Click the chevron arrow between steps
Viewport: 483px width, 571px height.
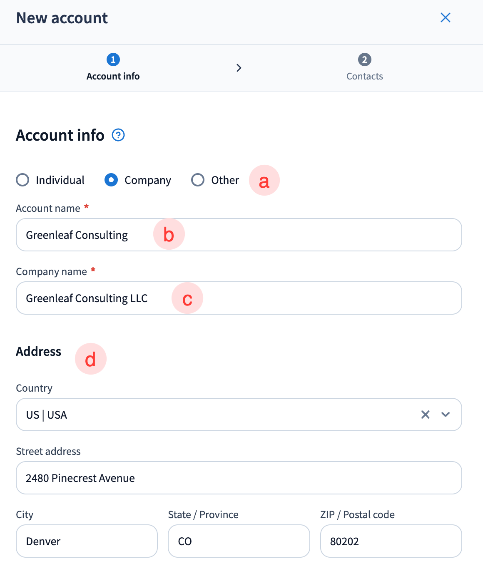tap(239, 68)
